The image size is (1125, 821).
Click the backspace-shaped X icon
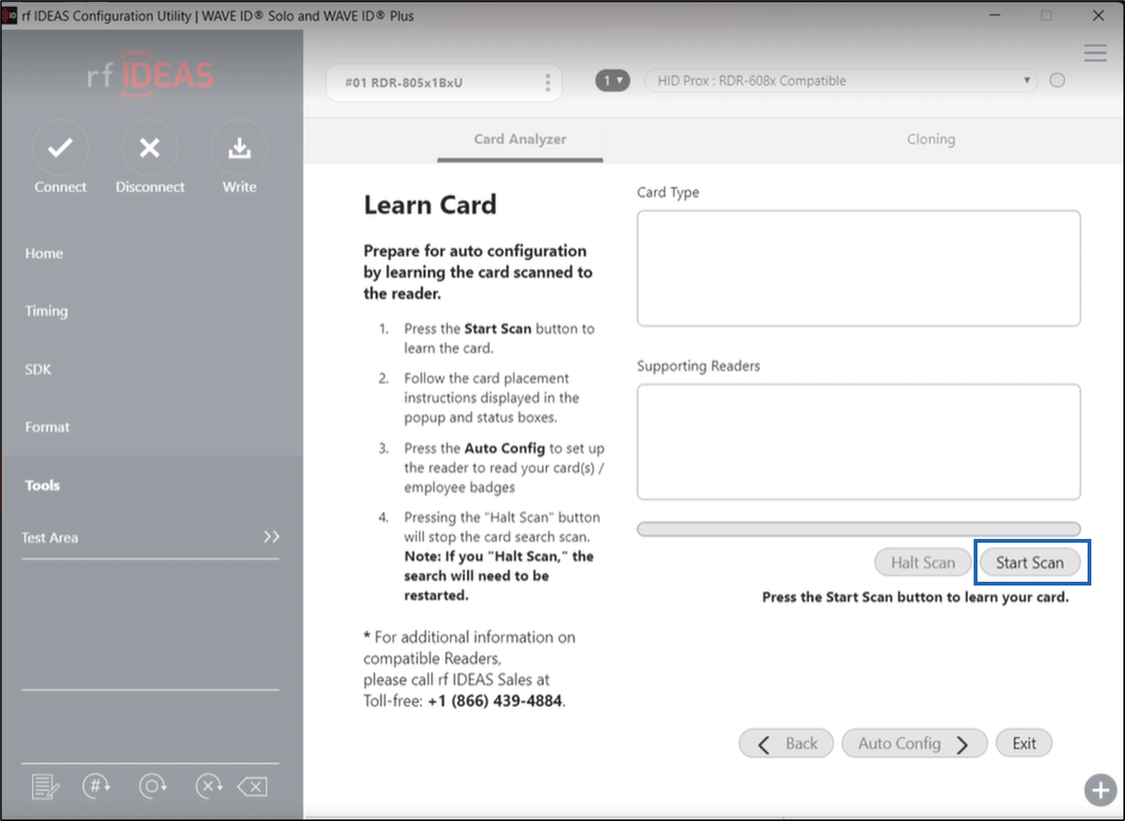tap(252, 786)
